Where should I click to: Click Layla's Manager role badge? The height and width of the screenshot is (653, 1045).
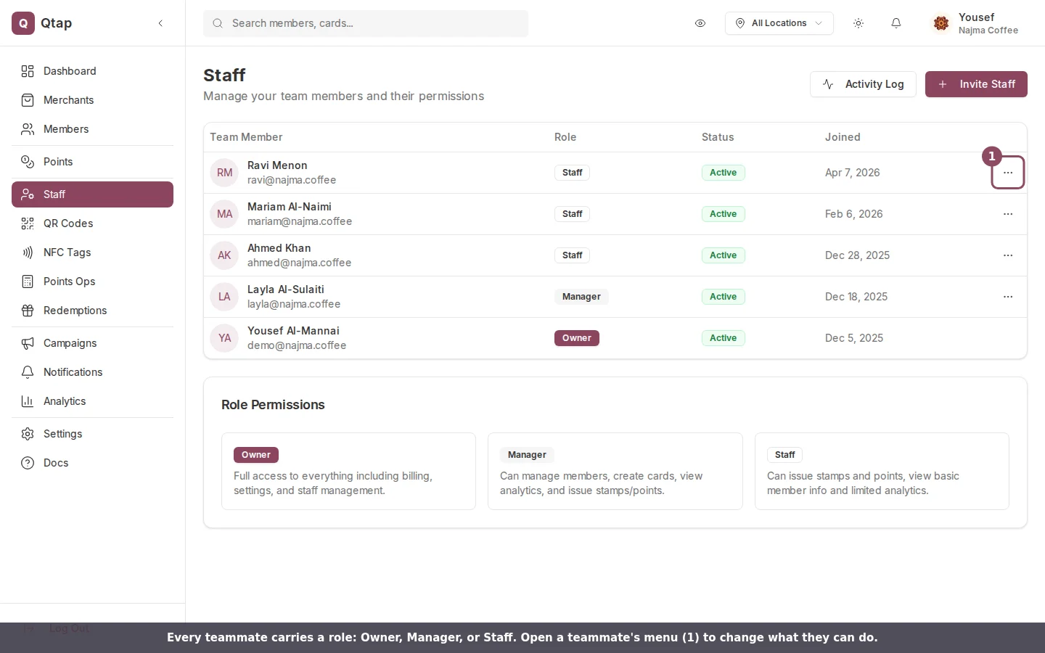[x=581, y=297]
